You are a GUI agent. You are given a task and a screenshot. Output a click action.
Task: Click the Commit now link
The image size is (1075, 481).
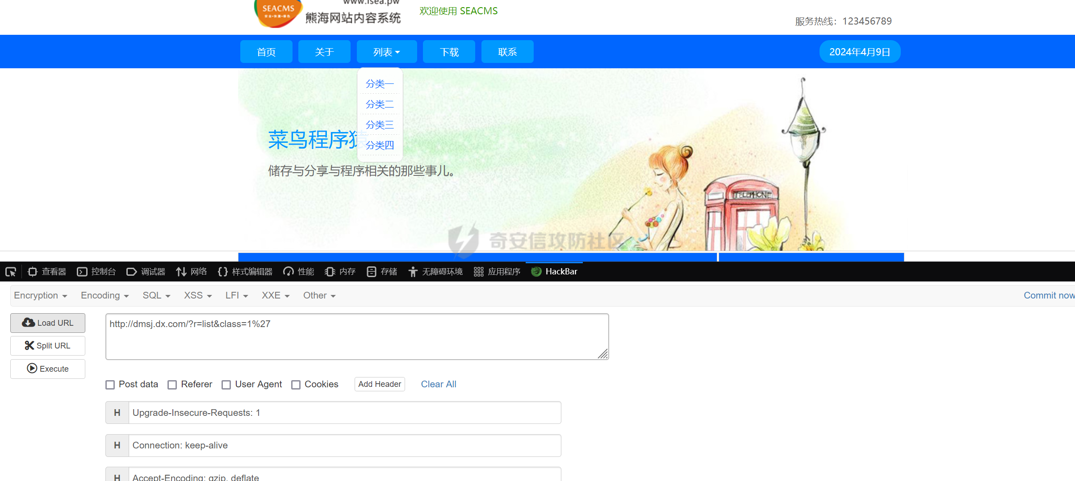(x=1049, y=295)
